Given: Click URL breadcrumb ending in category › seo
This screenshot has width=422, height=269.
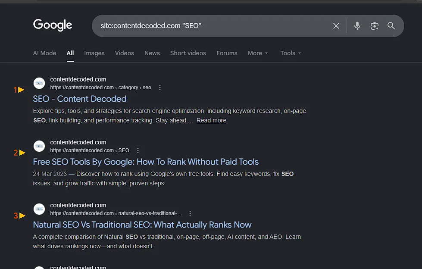Looking at the screenshot, I should pos(101,88).
